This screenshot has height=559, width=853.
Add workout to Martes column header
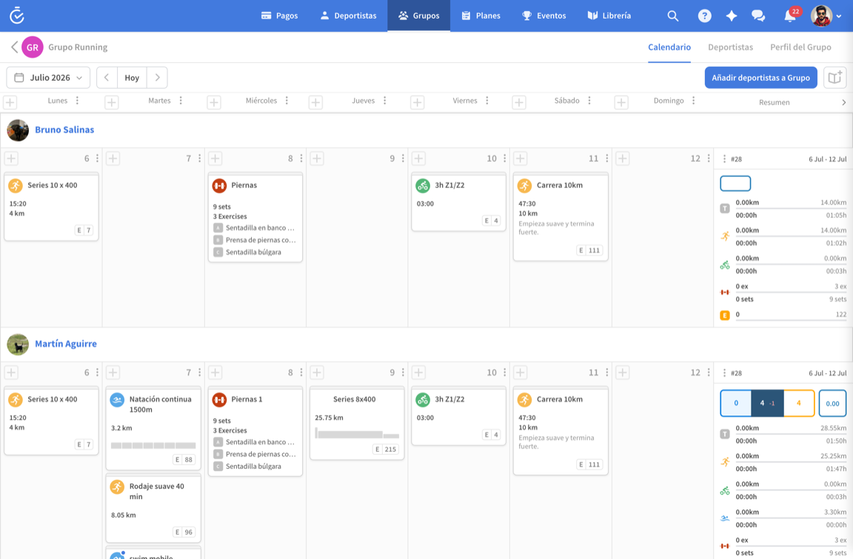(112, 101)
